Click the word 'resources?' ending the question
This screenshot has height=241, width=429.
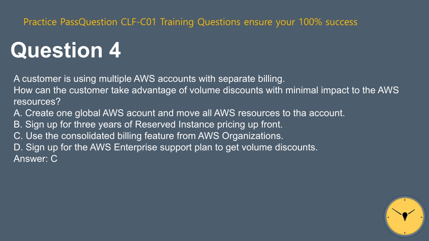point(37,102)
